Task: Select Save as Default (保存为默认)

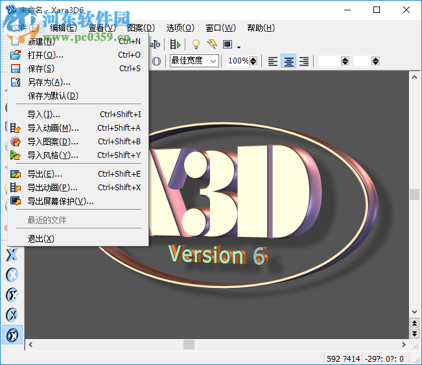Action: click(x=78, y=96)
